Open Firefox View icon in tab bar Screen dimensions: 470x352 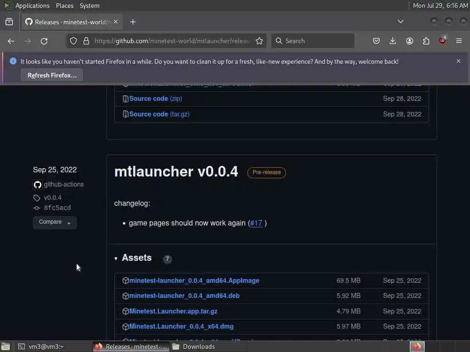[9, 22]
